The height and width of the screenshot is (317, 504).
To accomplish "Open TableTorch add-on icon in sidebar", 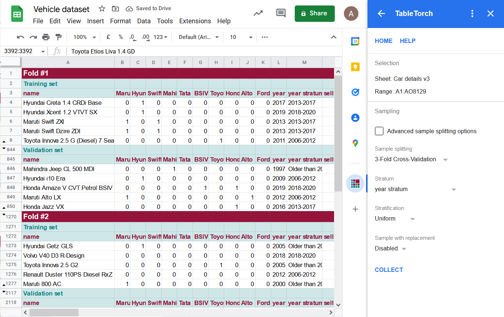I will click(355, 183).
